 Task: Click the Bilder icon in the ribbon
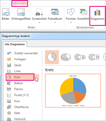(x=6, y=12)
